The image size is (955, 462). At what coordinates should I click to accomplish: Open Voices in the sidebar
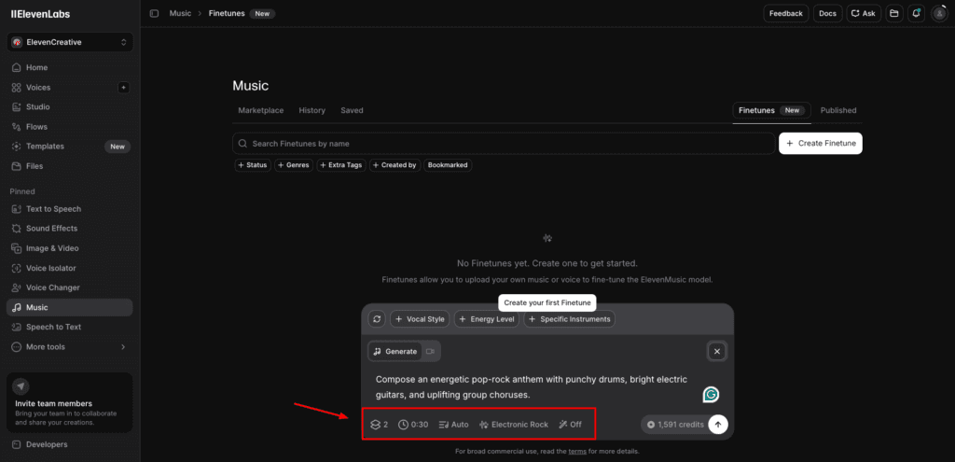coord(61,87)
